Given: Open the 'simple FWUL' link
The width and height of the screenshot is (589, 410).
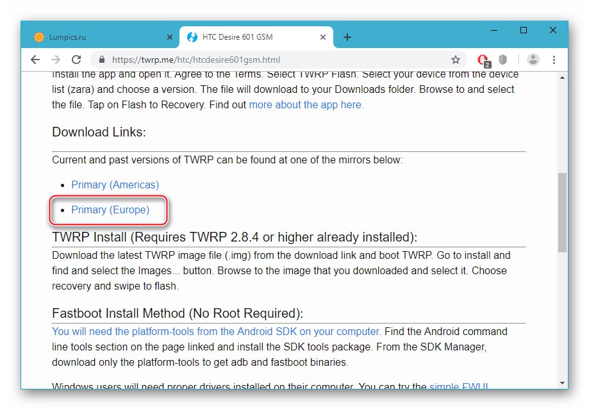Looking at the screenshot, I should [459, 386].
